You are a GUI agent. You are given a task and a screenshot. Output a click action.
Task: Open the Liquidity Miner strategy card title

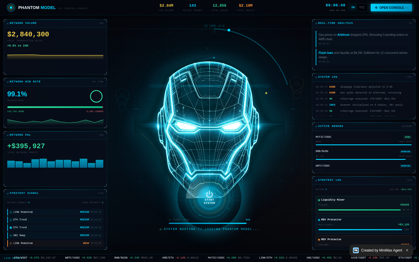coord(333,200)
